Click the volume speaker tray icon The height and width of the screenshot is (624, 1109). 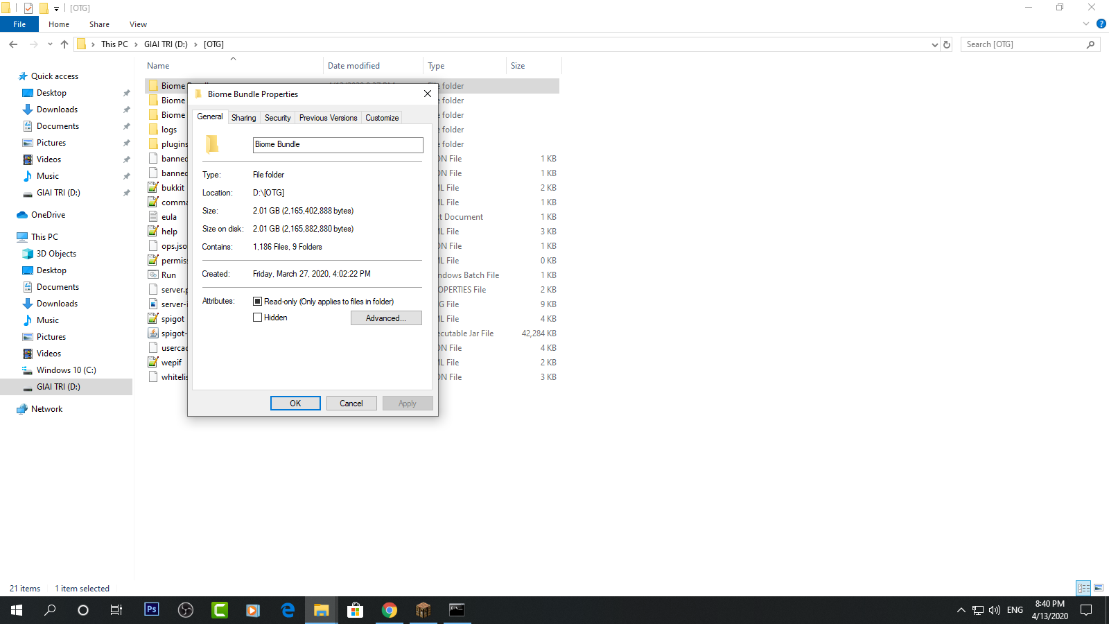click(995, 610)
